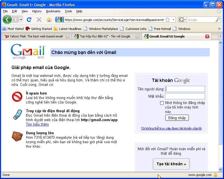Click the address bar URL field
This screenshot has height=179, width=224.
pyautogui.click(x=114, y=20)
